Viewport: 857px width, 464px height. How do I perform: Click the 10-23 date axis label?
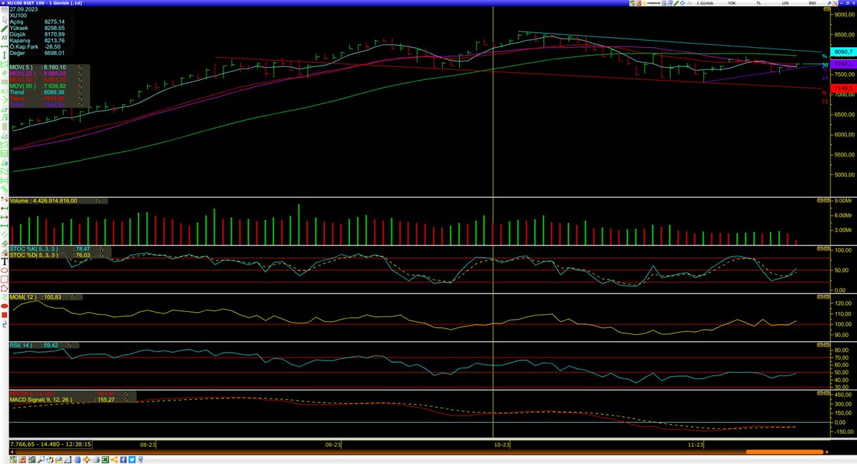click(x=501, y=444)
